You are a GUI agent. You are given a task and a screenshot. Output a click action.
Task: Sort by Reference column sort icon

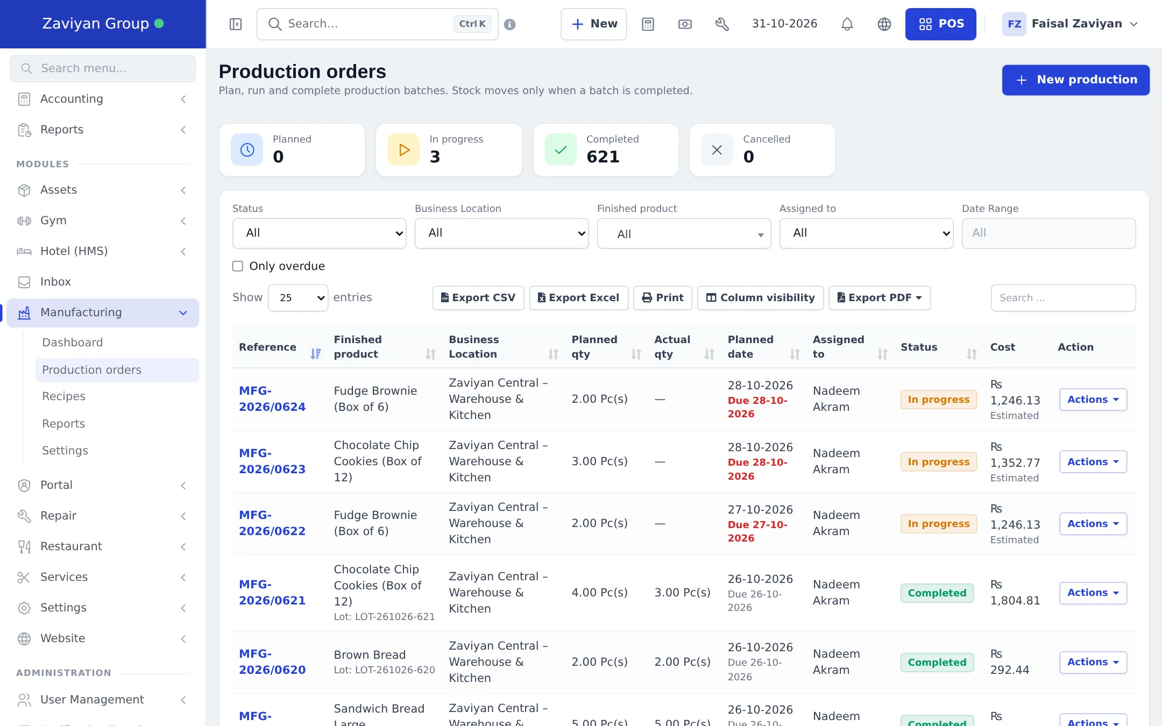316,353
